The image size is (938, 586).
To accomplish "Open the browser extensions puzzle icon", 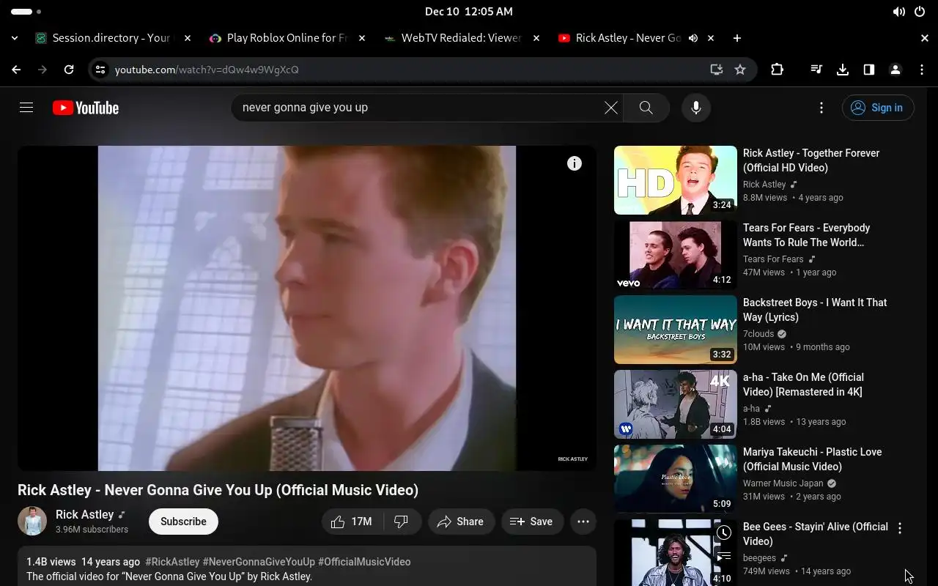I will pyautogui.click(x=777, y=70).
